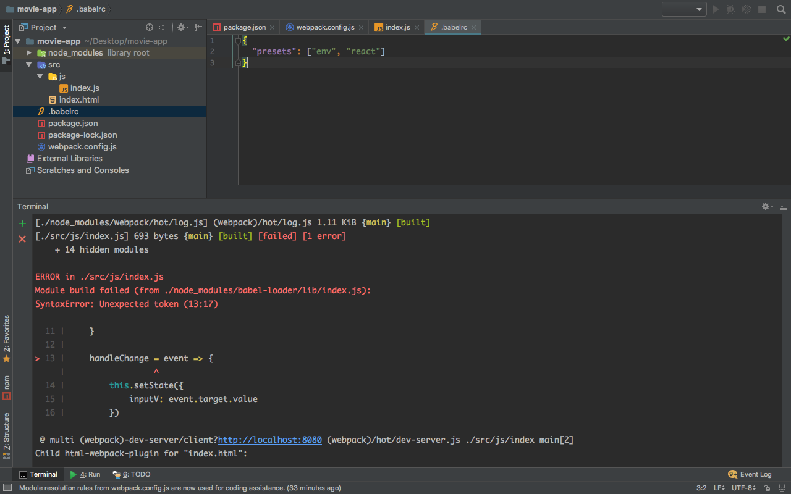The height and width of the screenshot is (494, 791).
Task: Click the Run with Coverage icon
Action: coord(747,9)
